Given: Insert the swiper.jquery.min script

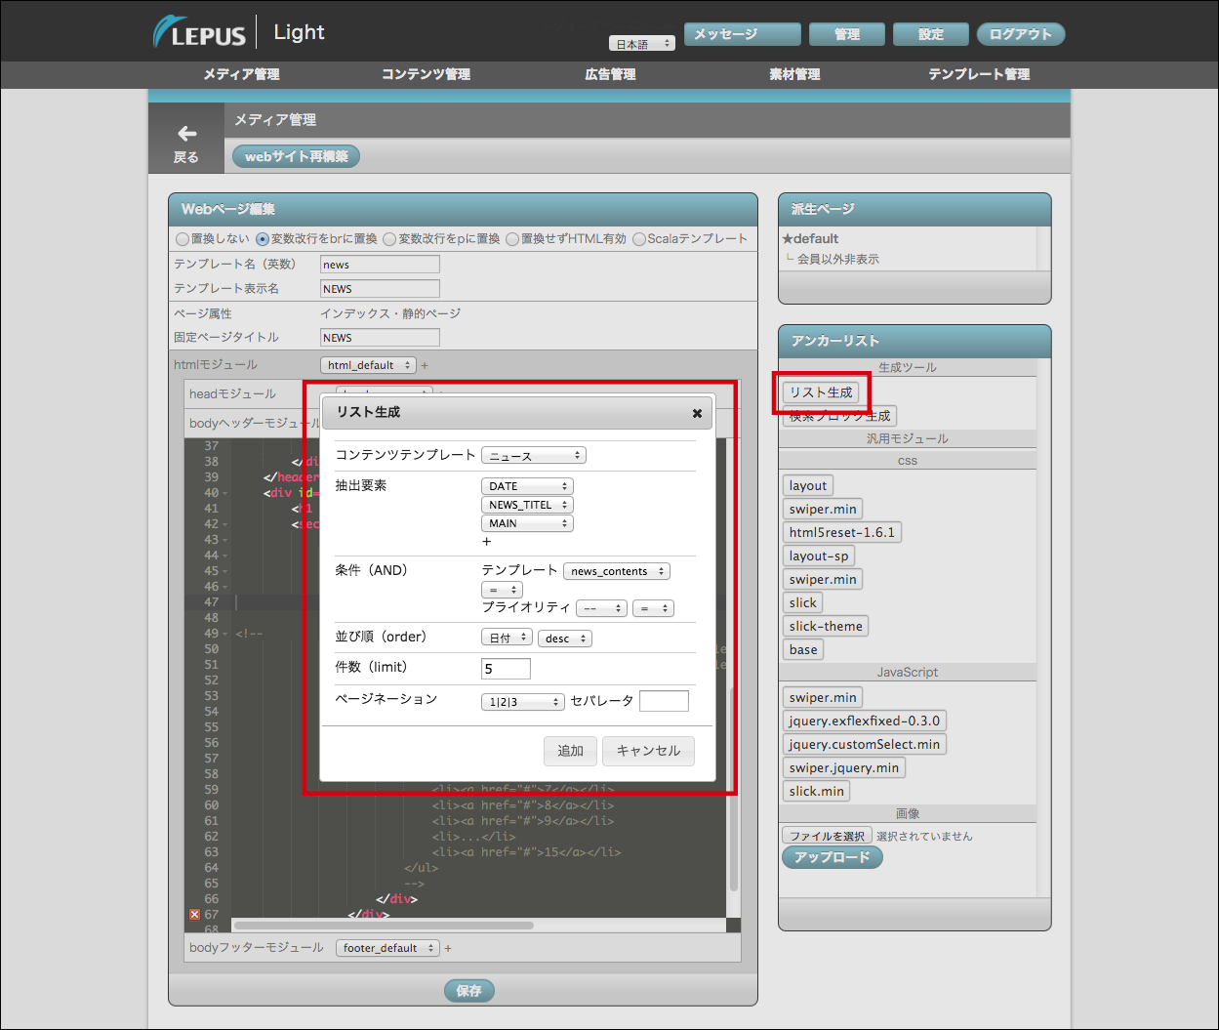Looking at the screenshot, I should (x=844, y=767).
